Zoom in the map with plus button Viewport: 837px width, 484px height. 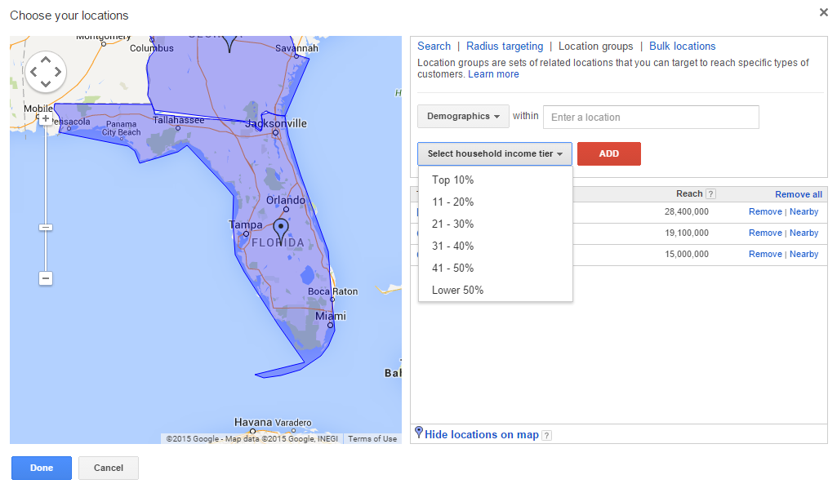pyautogui.click(x=46, y=118)
